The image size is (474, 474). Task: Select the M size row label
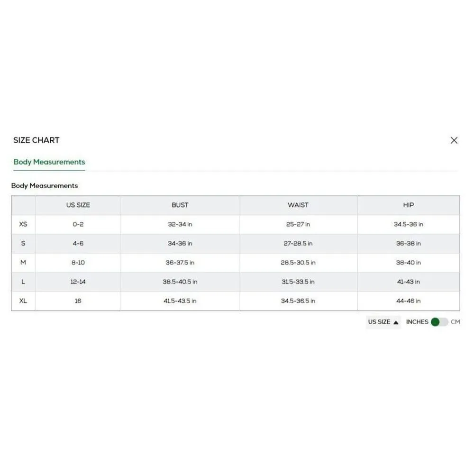[23, 263]
